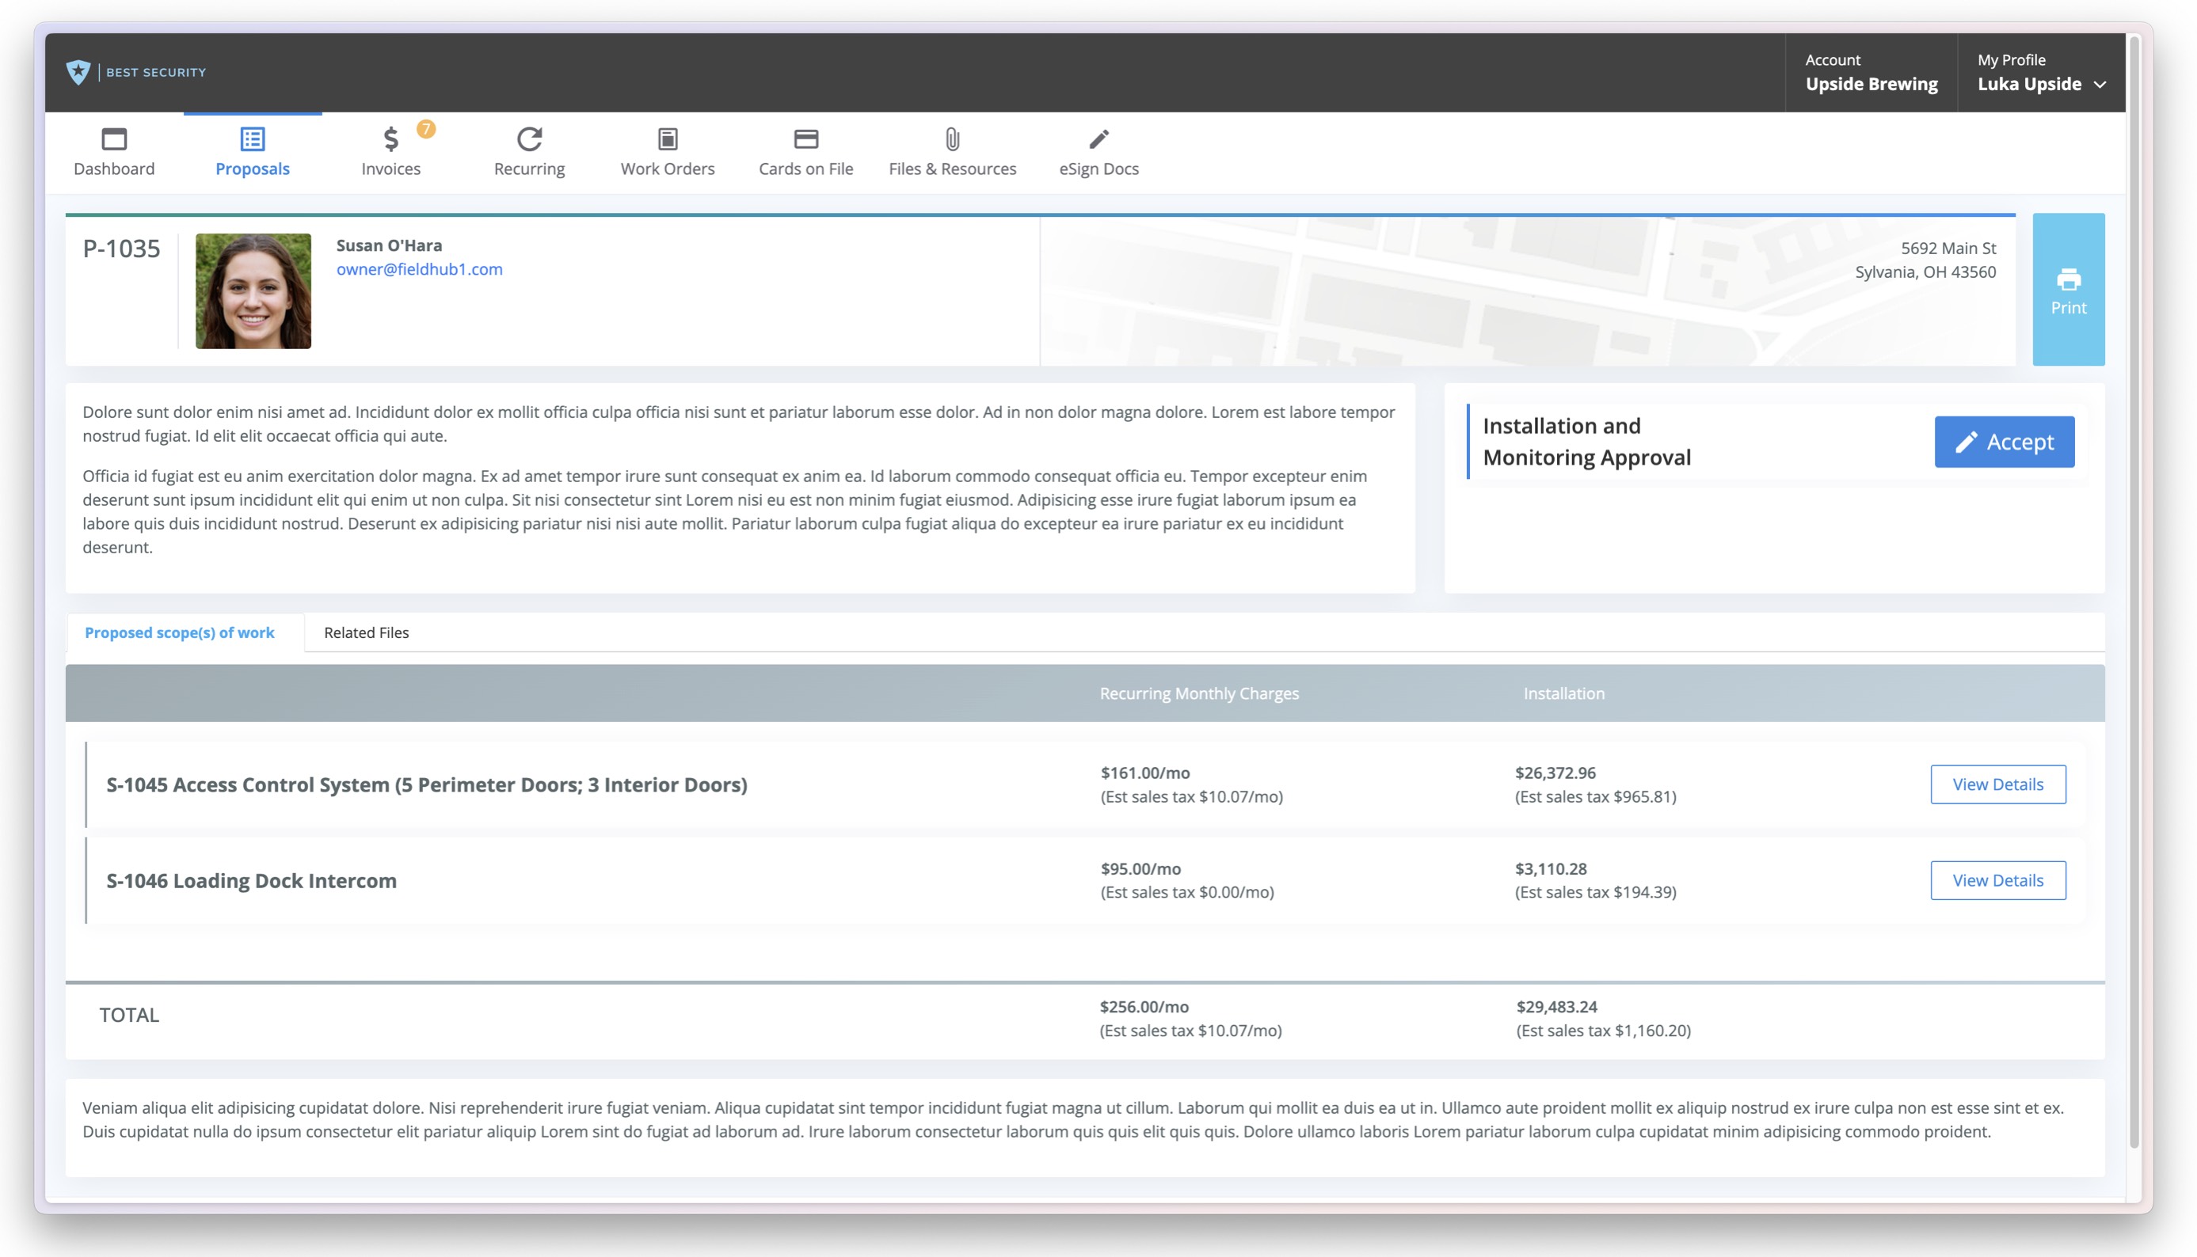The width and height of the screenshot is (2197, 1257).
Task: View Details for S-1045 Access Control System
Action: click(x=1997, y=784)
